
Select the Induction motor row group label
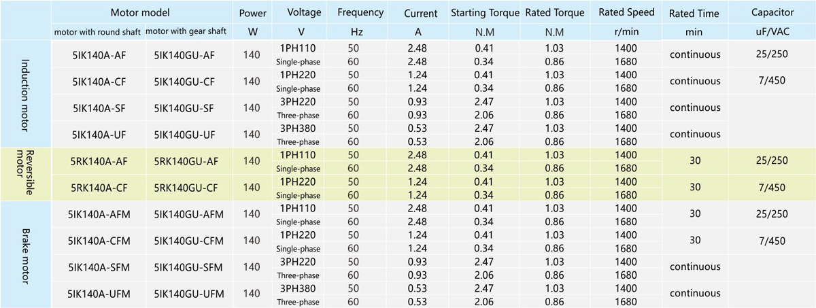(x=25, y=94)
